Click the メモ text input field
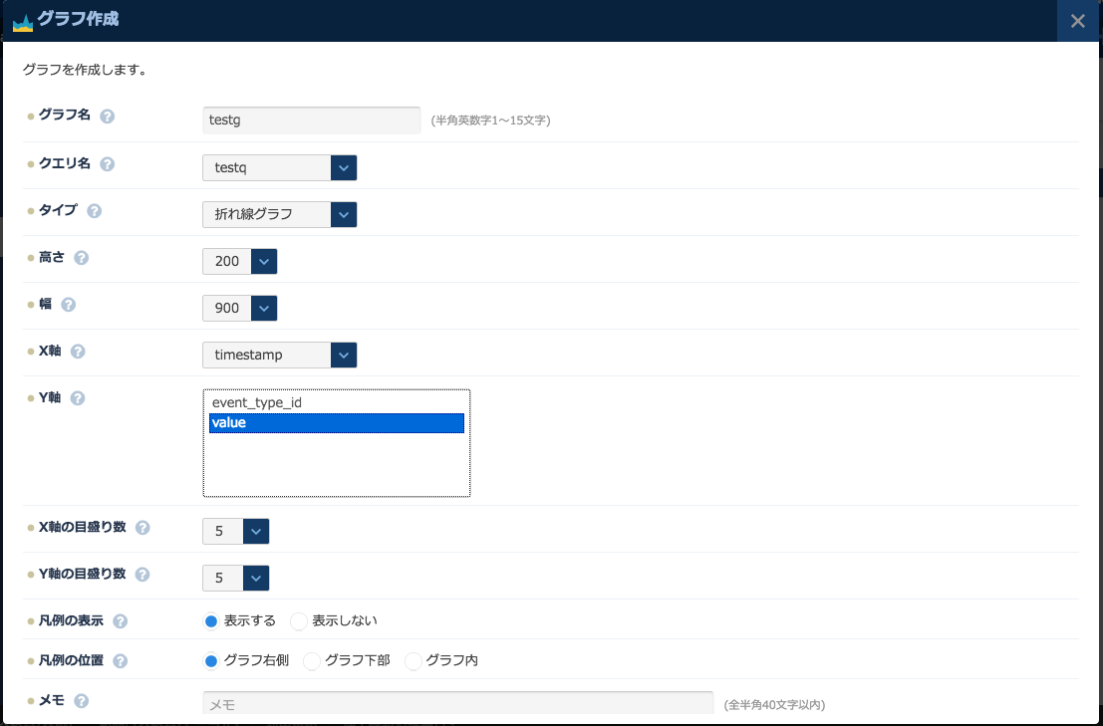The width and height of the screenshot is (1103, 726). [x=458, y=703]
